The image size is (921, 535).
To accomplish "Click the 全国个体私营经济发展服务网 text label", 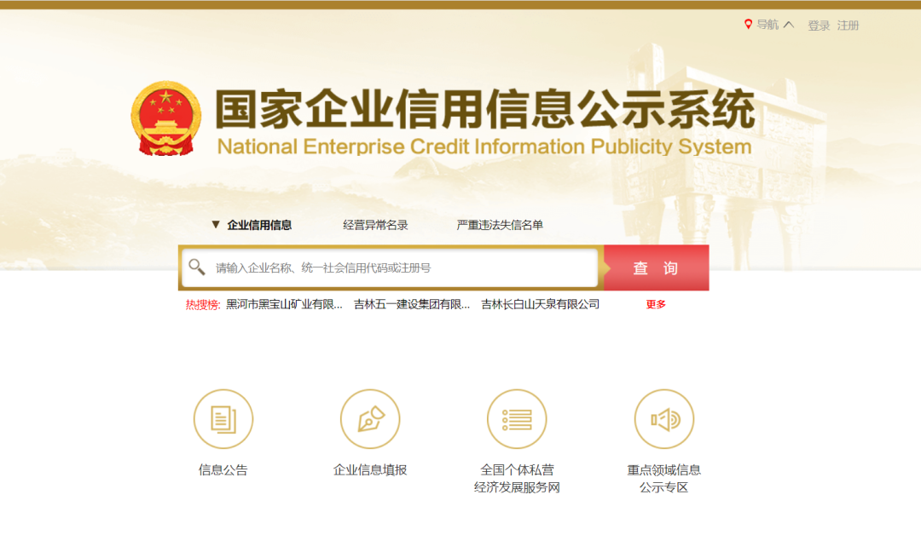I will click(x=517, y=479).
